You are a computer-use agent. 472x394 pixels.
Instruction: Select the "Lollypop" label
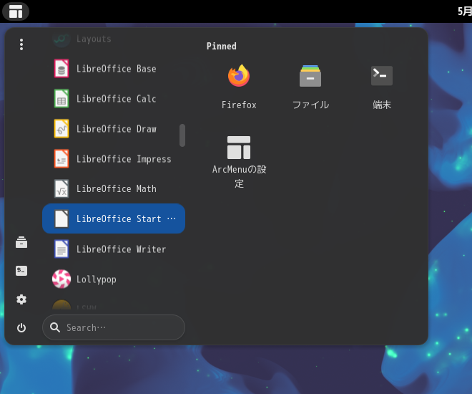coord(97,279)
